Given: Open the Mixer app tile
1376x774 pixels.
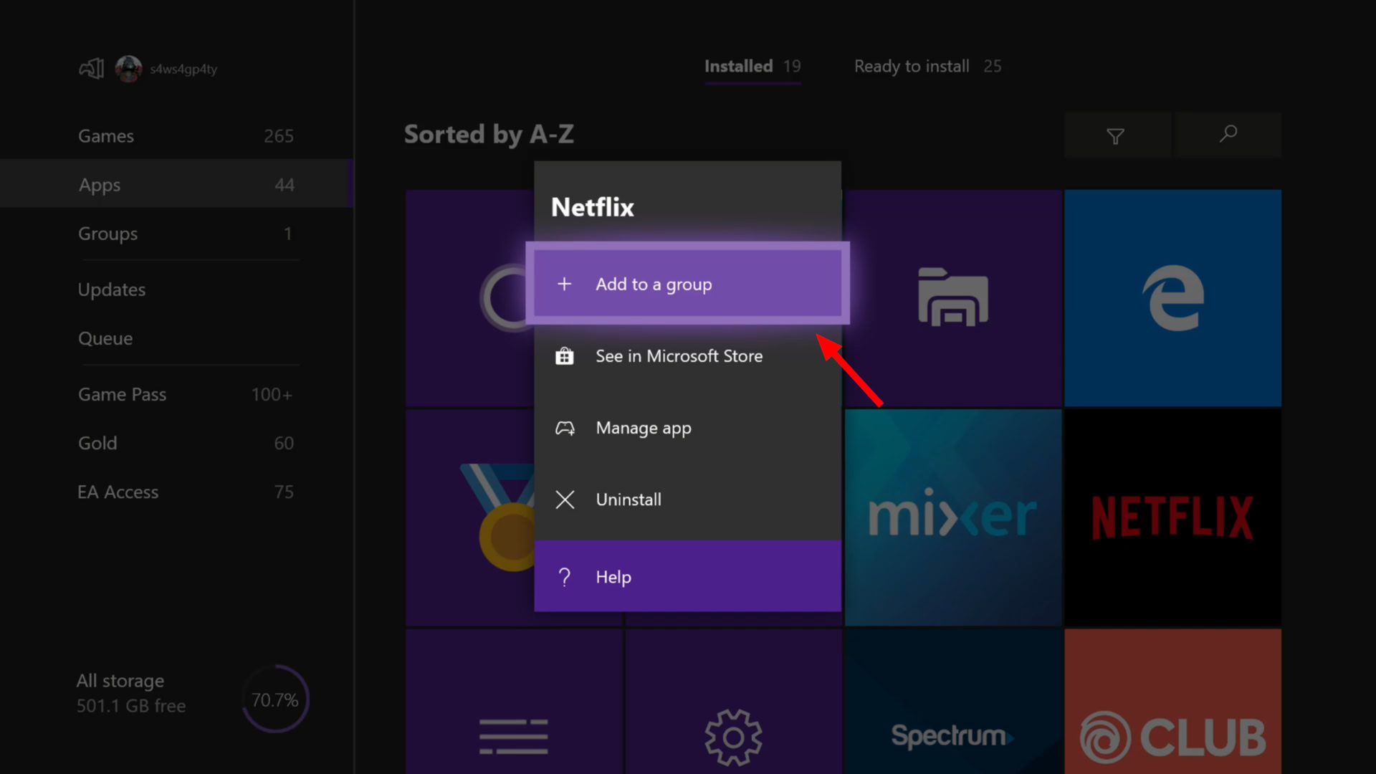Looking at the screenshot, I should click(952, 517).
